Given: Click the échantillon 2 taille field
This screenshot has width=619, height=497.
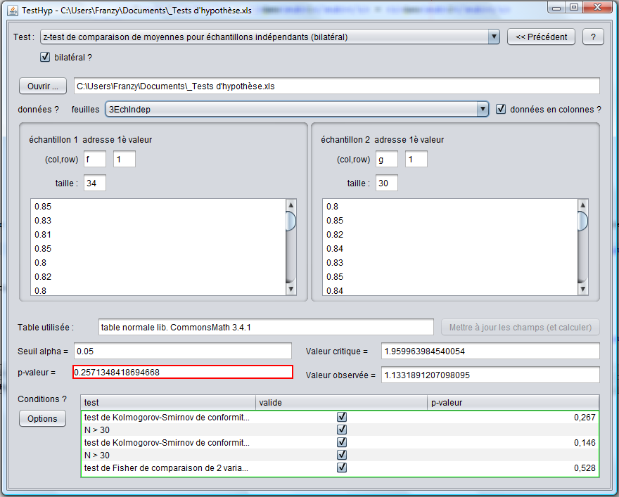Looking at the screenshot, I should pos(386,183).
